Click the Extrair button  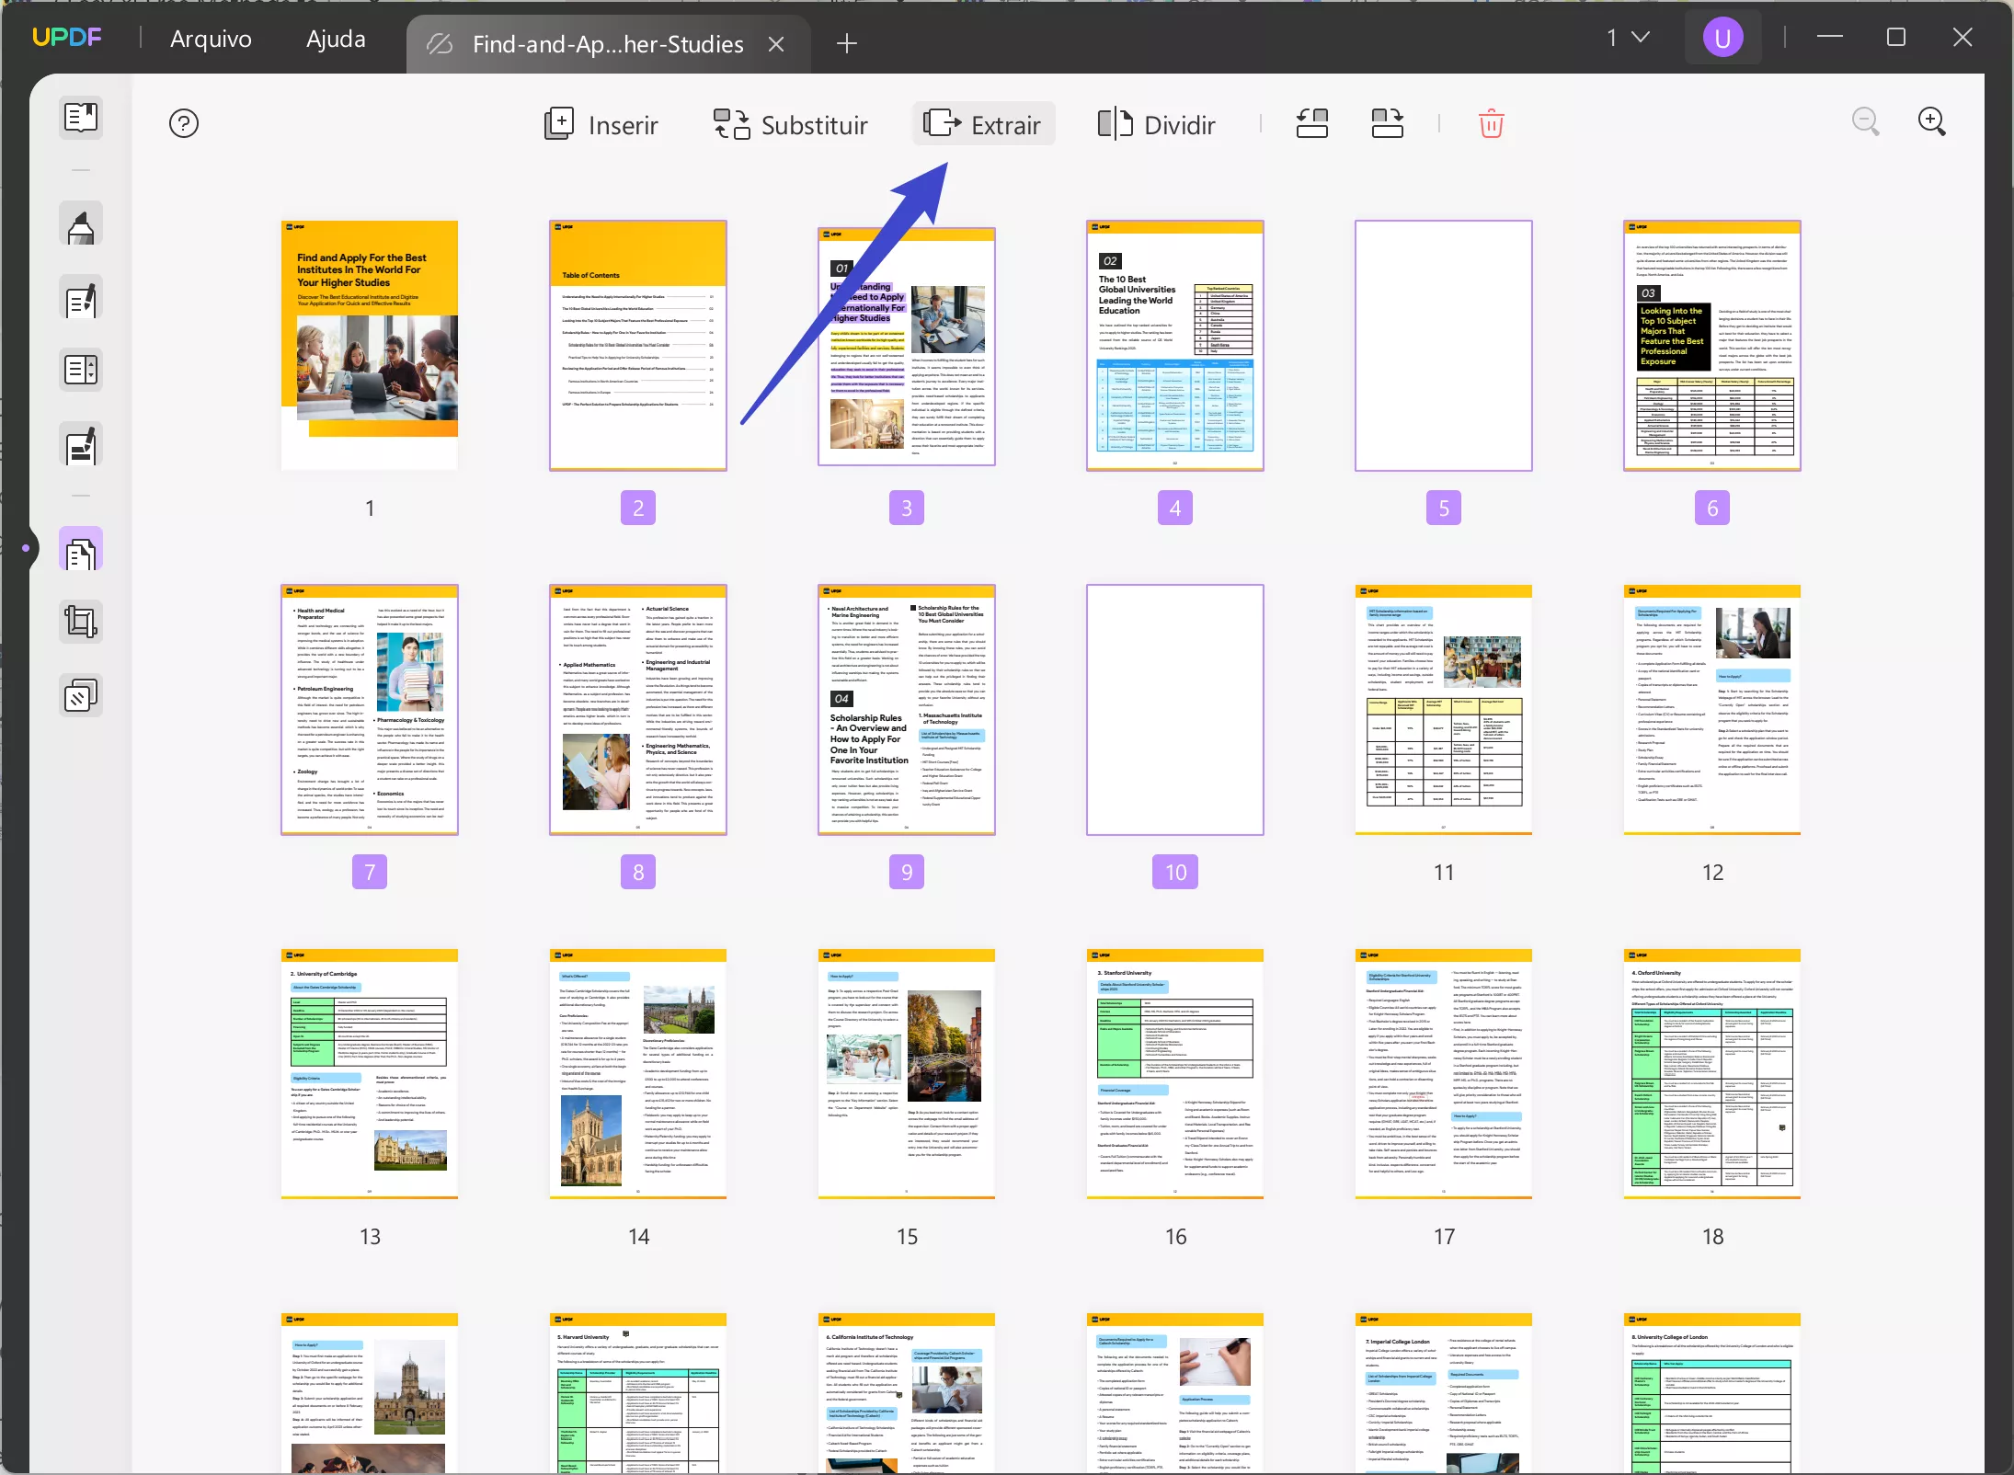coord(983,124)
